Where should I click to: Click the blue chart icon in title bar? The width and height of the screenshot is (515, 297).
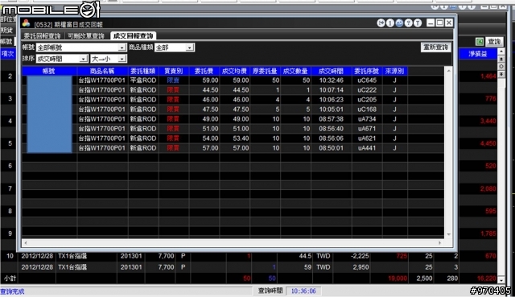tap(399, 23)
